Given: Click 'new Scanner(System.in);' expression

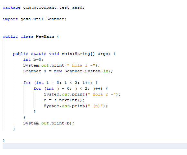Looking at the screenshot, I should 83,71.
